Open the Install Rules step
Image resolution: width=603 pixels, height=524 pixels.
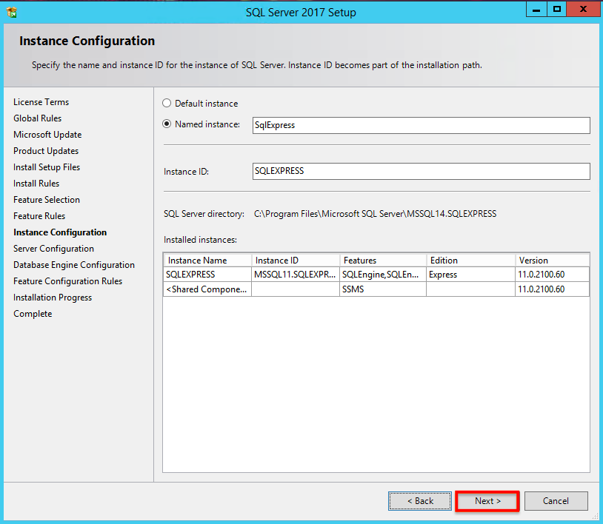pos(36,184)
